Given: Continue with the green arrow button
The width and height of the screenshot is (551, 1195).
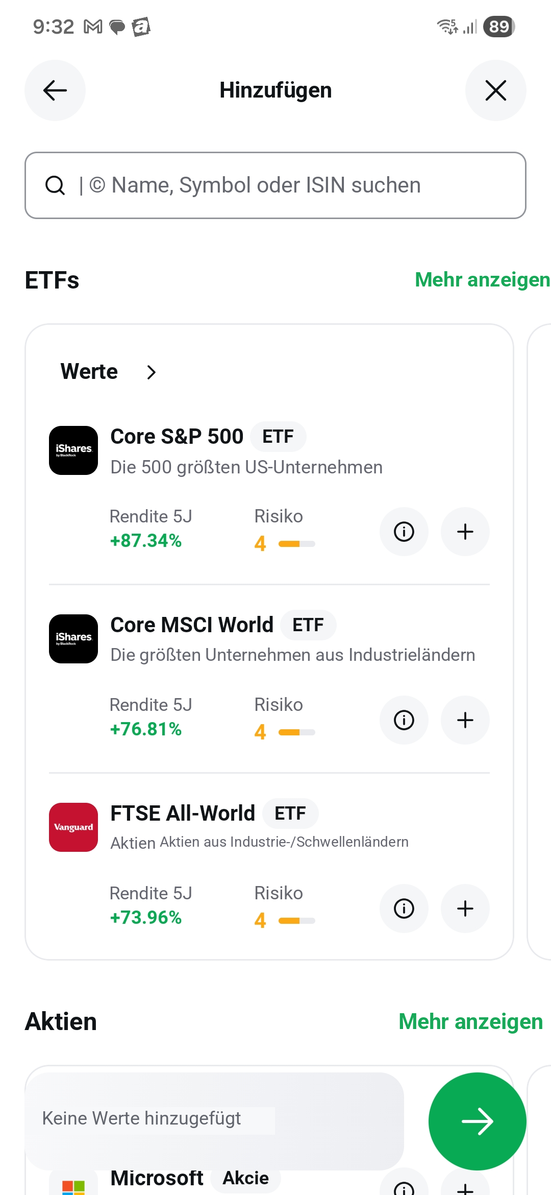Looking at the screenshot, I should pos(478,1121).
